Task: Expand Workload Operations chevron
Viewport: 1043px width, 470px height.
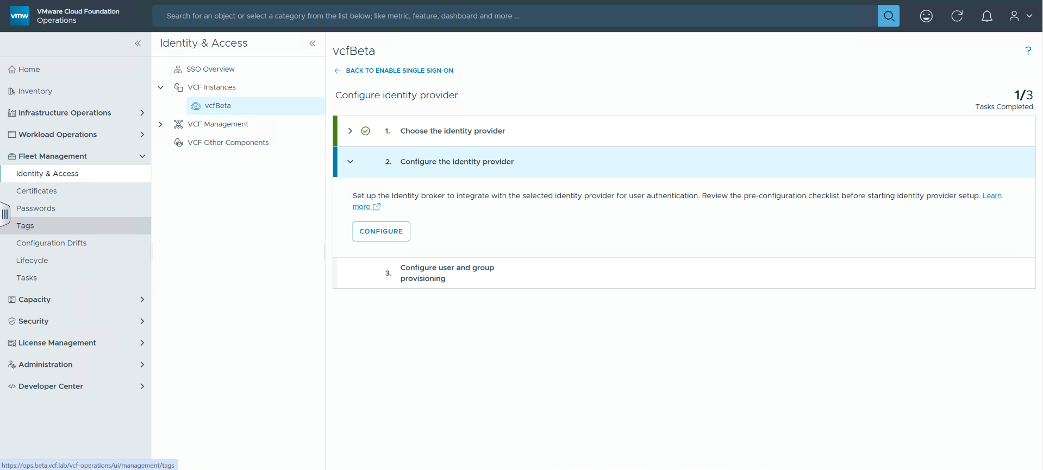Action: 142,135
